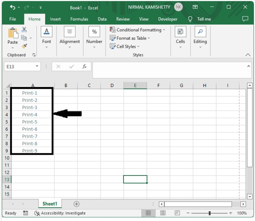Select cell containing Print-9
This screenshot has height=221, width=255.
click(33, 151)
